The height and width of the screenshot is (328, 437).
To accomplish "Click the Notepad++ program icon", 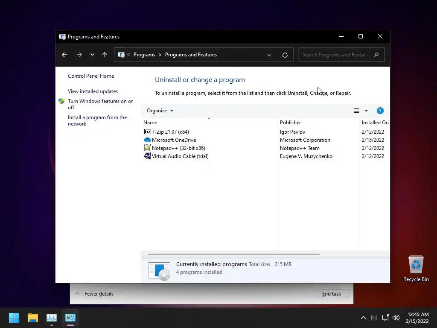I will tap(147, 148).
